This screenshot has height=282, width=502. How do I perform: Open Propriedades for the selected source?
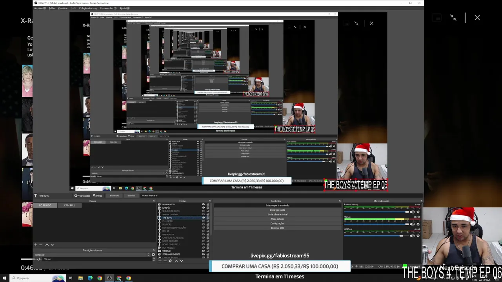82,196
